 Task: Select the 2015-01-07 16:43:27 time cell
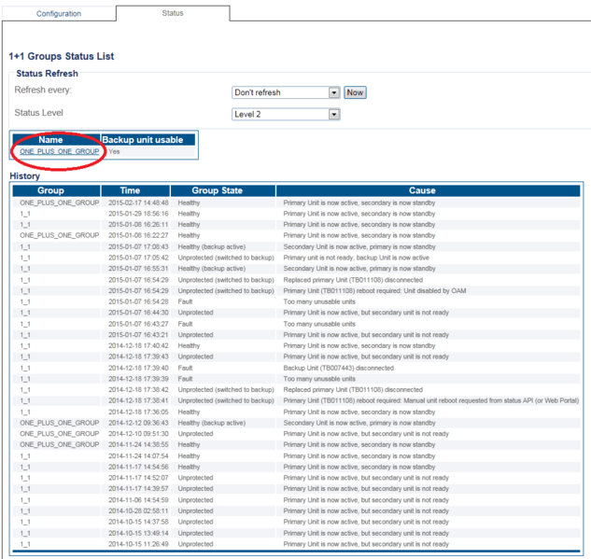[x=138, y=324]
